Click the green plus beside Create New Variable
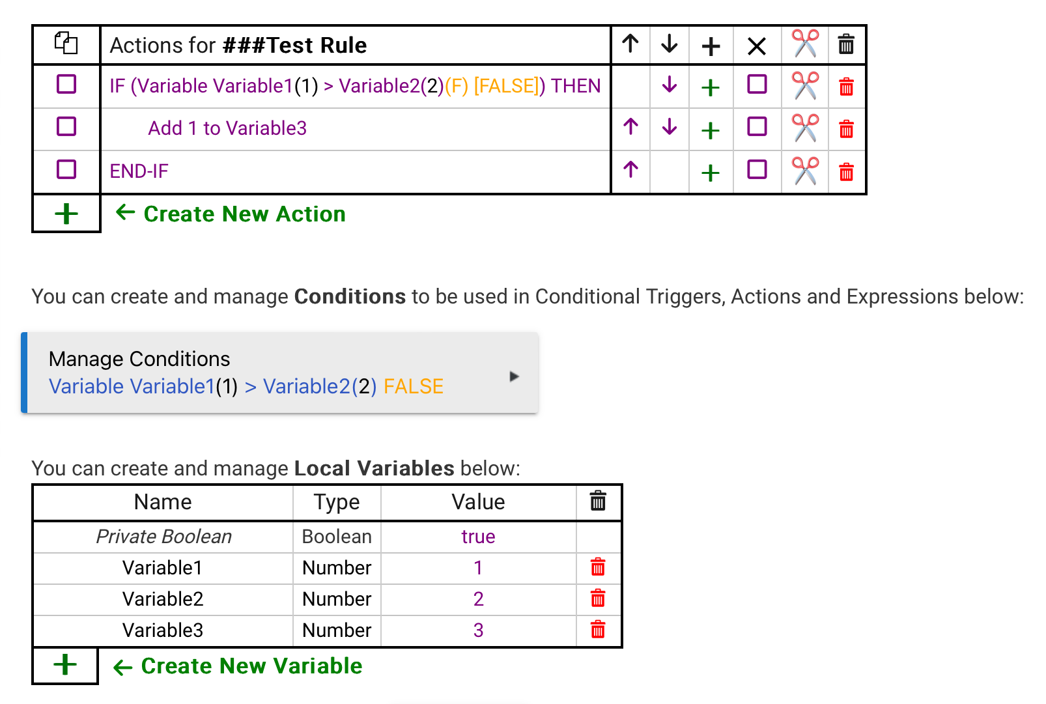 click(65, 665)
